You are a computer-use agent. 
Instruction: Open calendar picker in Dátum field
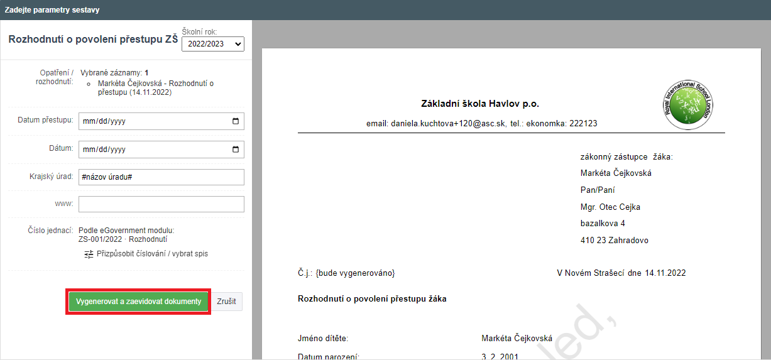pos(236,150)
